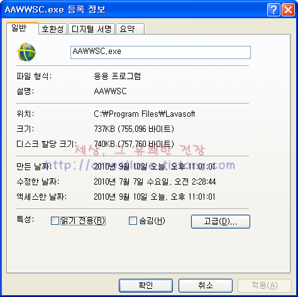Click the title bar AAWWSC.exe 등록 정보
Viewport: 298px width, 297px height.
click(x=55, y=9)
